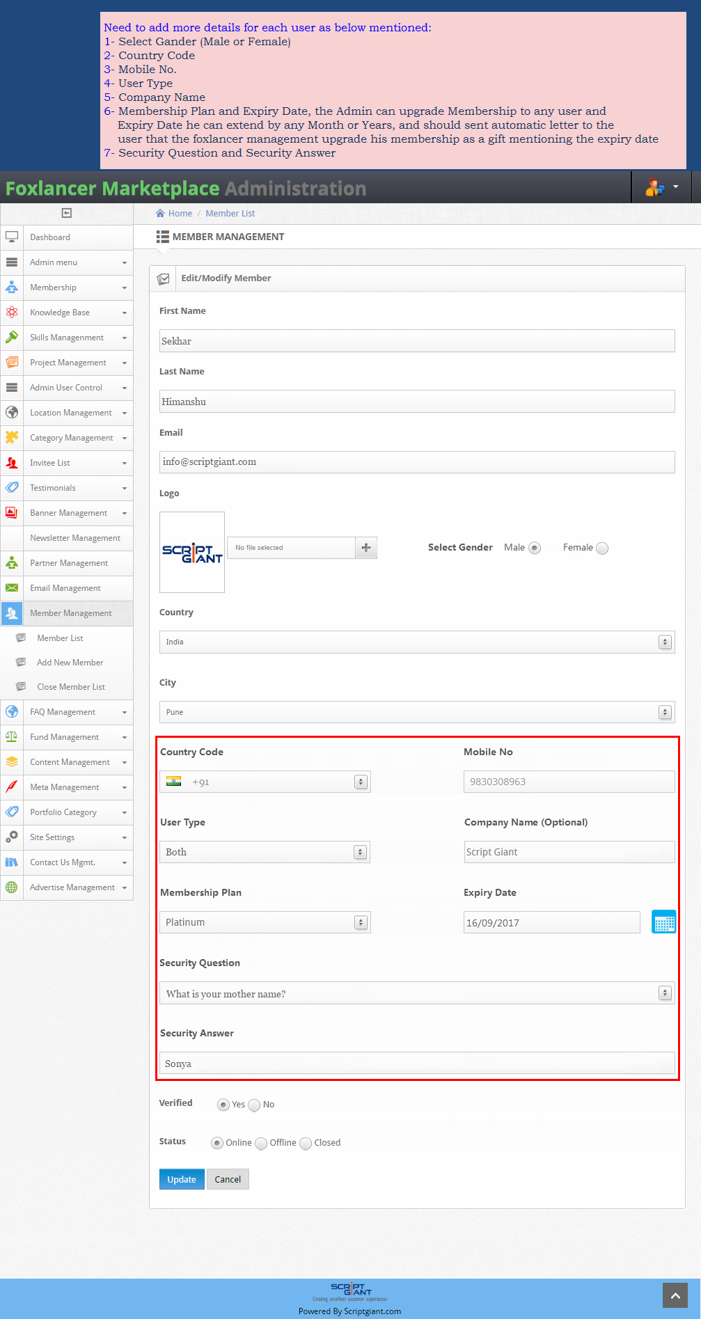The height and width of the screenshot is (1319, 701).
Task: Expand the Portfolio Category menu arrow
Action: point(125,812)
